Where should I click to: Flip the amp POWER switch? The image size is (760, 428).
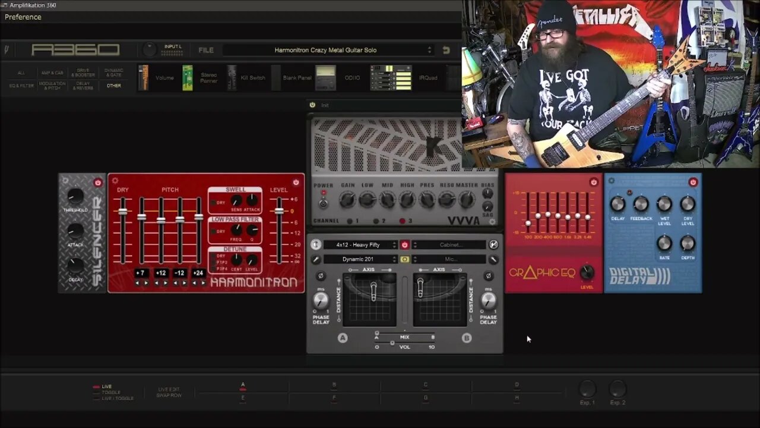(x=323, y=202)
